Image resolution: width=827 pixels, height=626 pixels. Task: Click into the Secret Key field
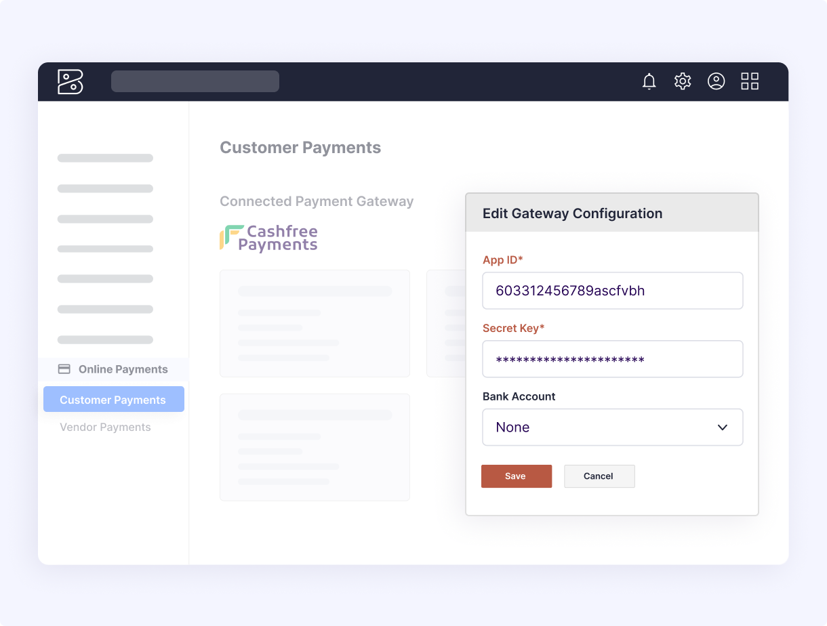[611, 359]
